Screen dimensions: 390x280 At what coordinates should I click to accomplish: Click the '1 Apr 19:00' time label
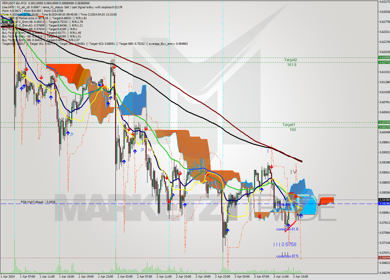tap(86, 277)
